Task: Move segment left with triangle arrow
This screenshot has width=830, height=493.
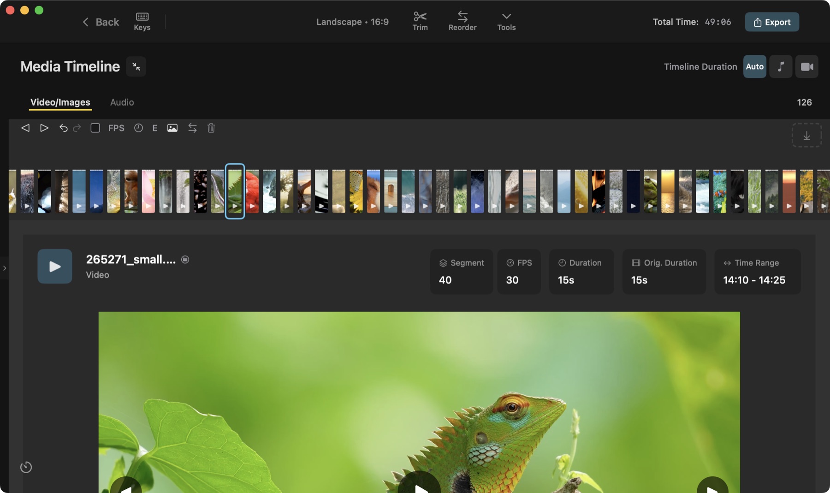Action: point(25,128)
